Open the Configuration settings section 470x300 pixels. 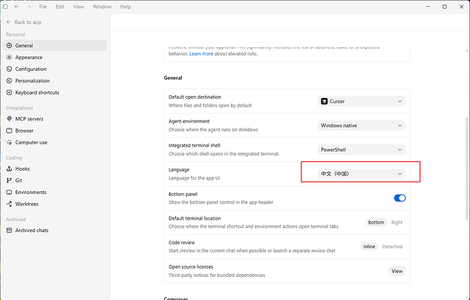55,69
